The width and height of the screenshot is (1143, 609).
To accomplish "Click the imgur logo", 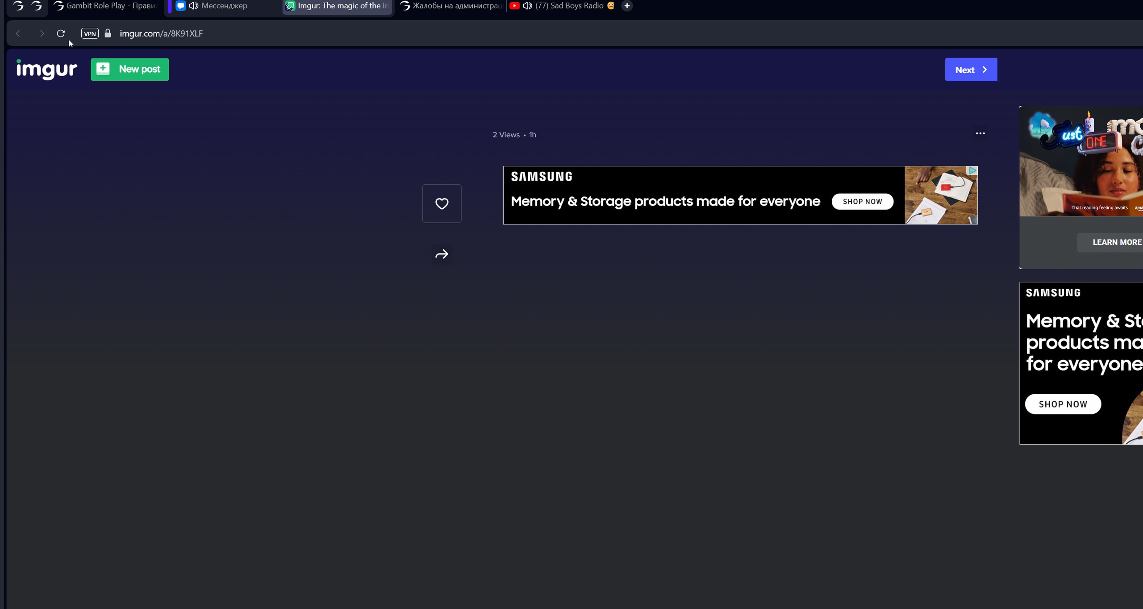I will coord(47,69).
